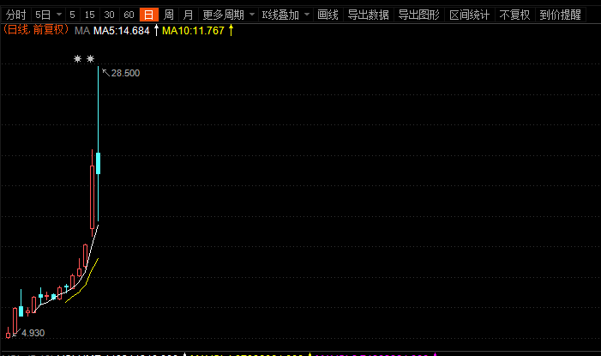Click the 导出图形 export image button

pyautogui.click(x=418, y=15)
